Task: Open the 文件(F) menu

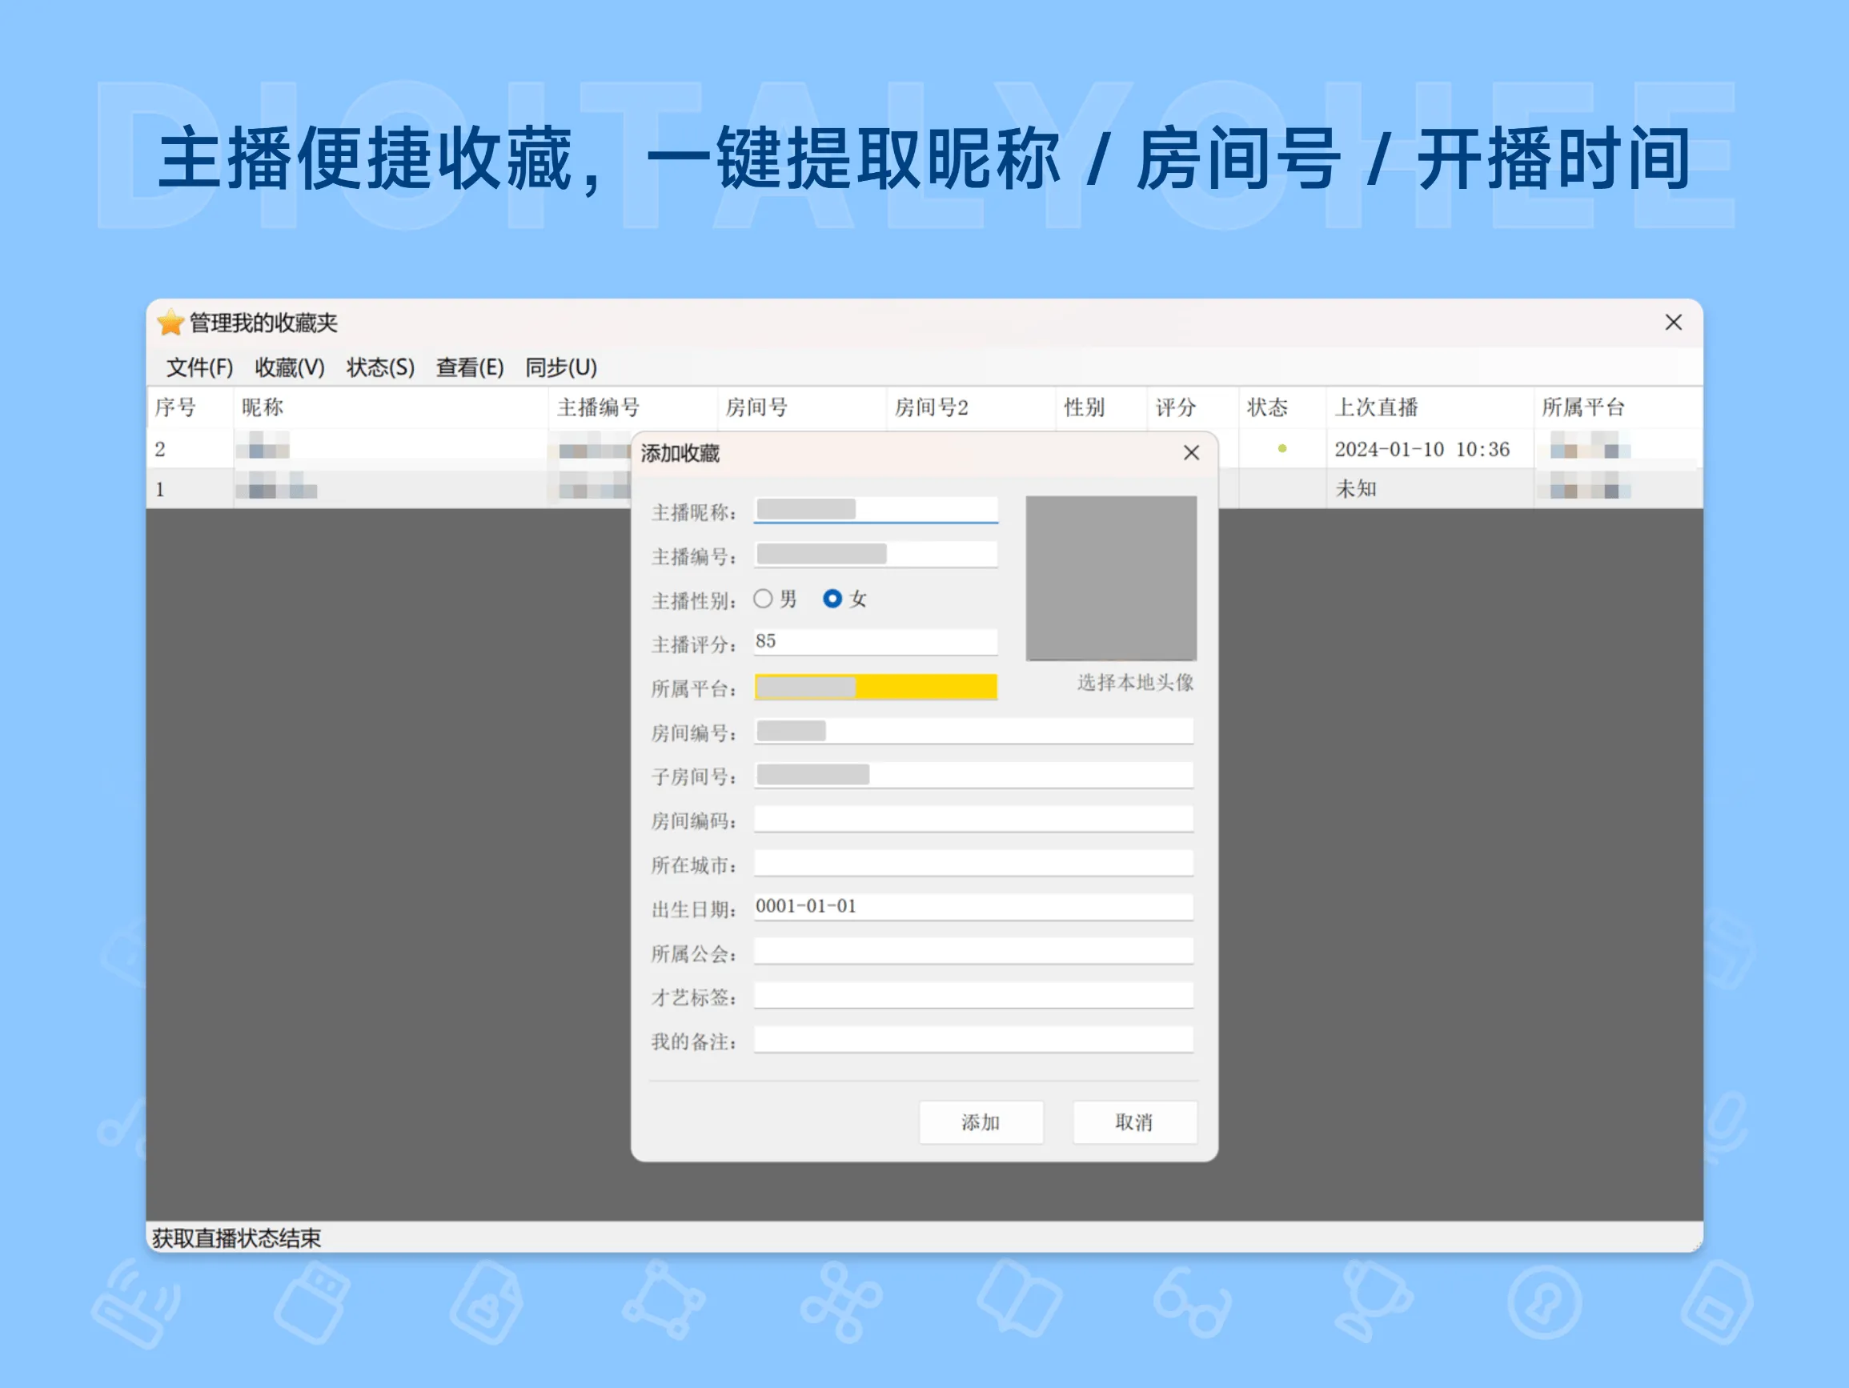Action: click(200, 367)
